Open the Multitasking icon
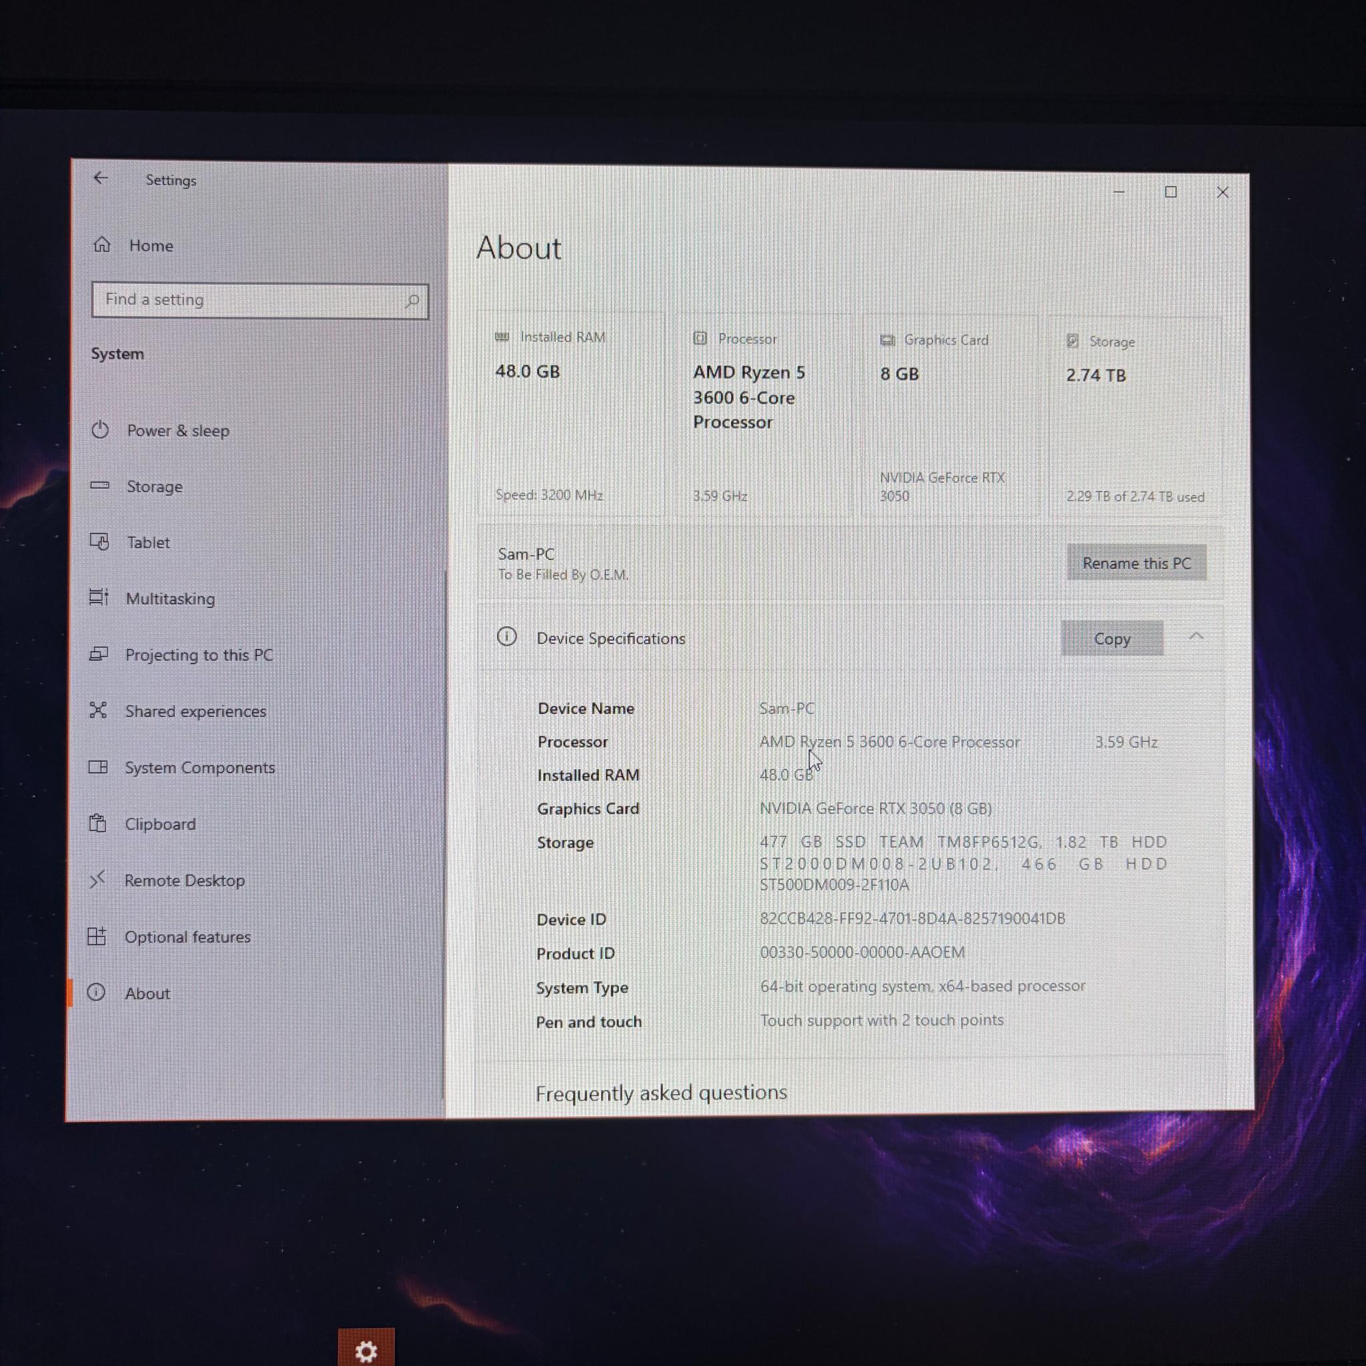 coord(99,598)
